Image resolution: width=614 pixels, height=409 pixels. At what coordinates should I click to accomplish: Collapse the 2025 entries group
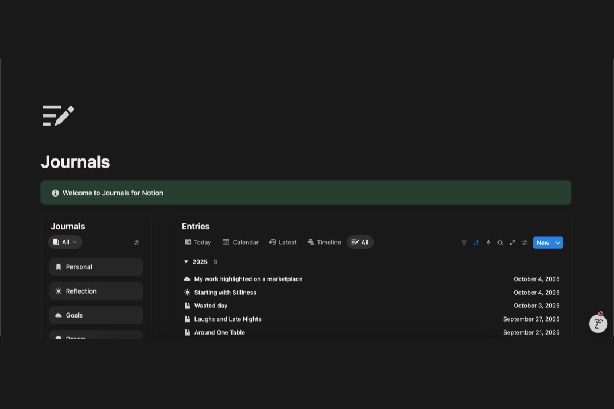pyautogui.click(x=186, y=262)
